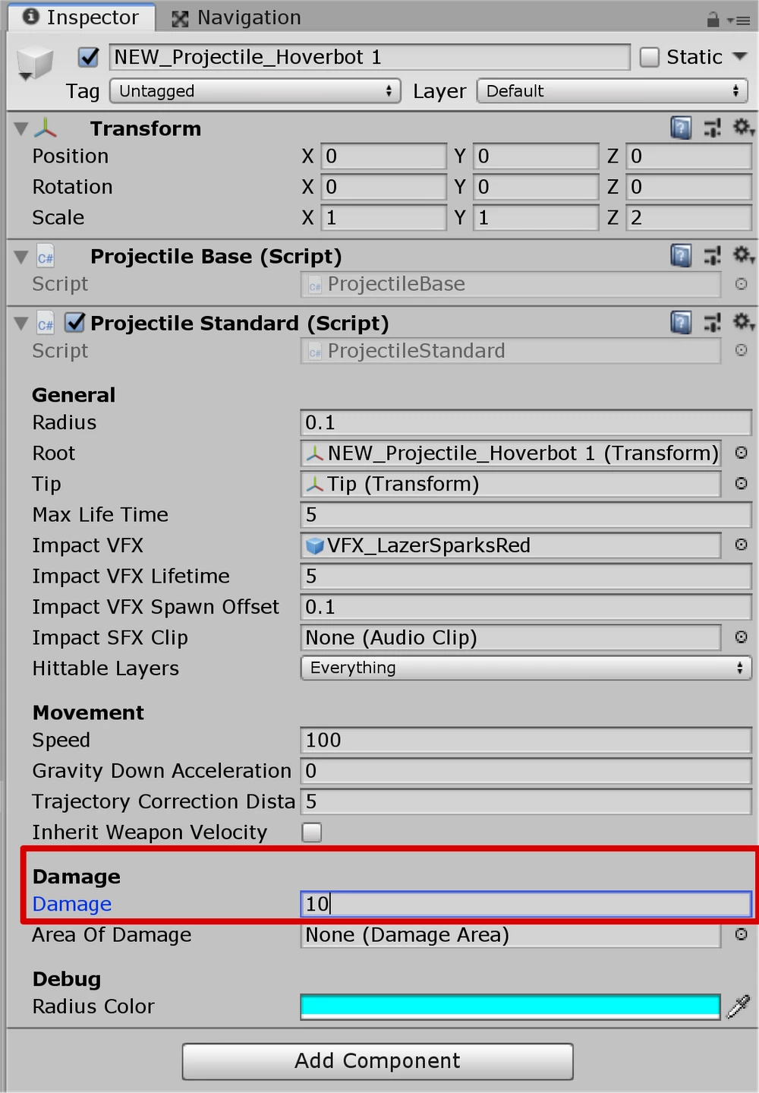Click the Rotation X field

coord(383,187)
